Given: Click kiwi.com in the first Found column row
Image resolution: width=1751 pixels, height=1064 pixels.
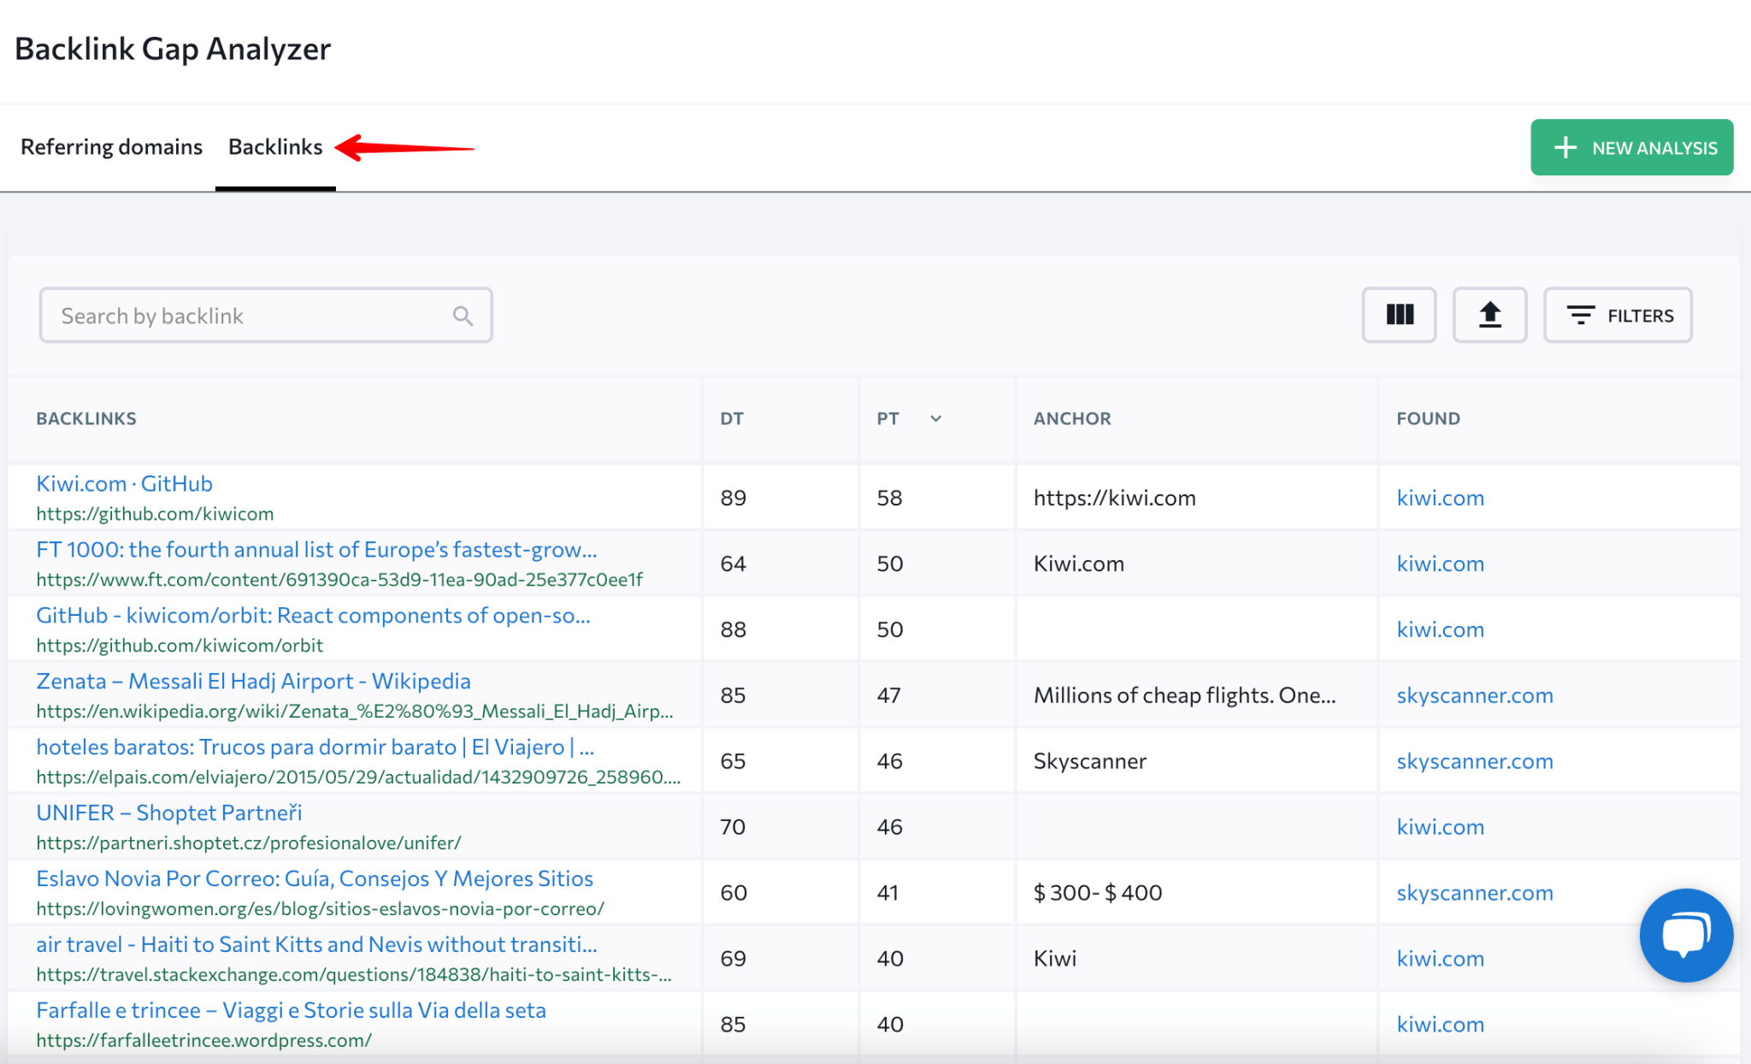Looking at the screenshot, I should click(x=1440, y=497).
